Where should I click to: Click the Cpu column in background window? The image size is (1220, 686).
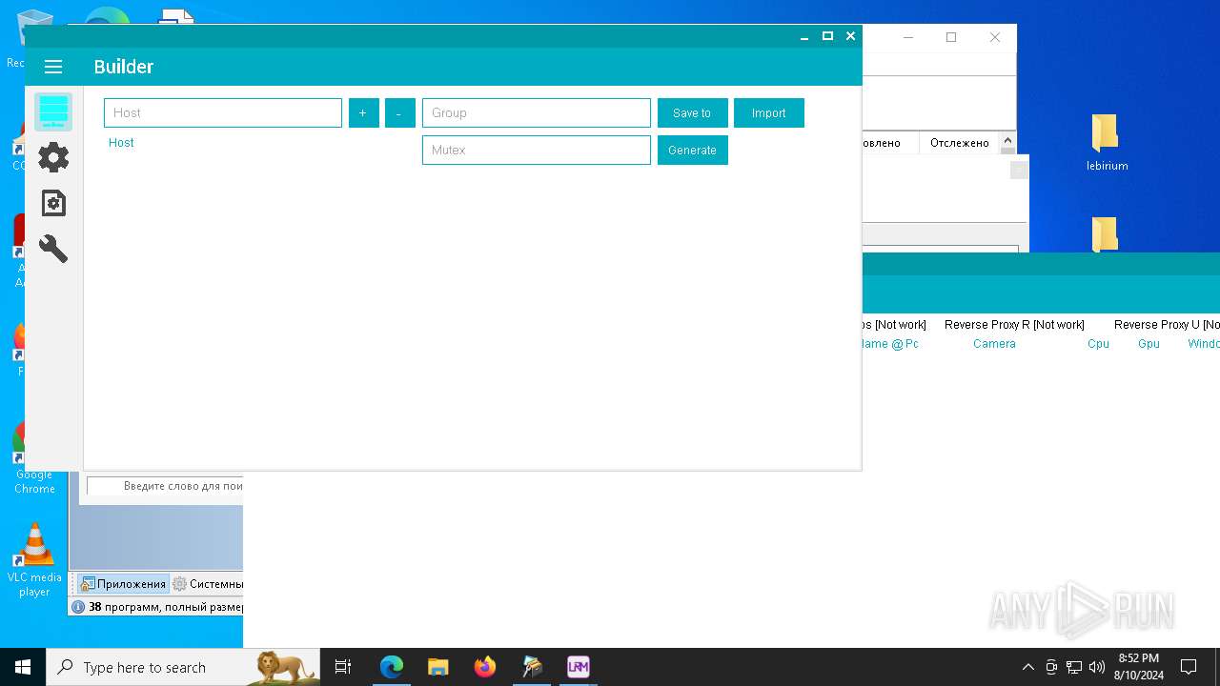coord(1098,344)
